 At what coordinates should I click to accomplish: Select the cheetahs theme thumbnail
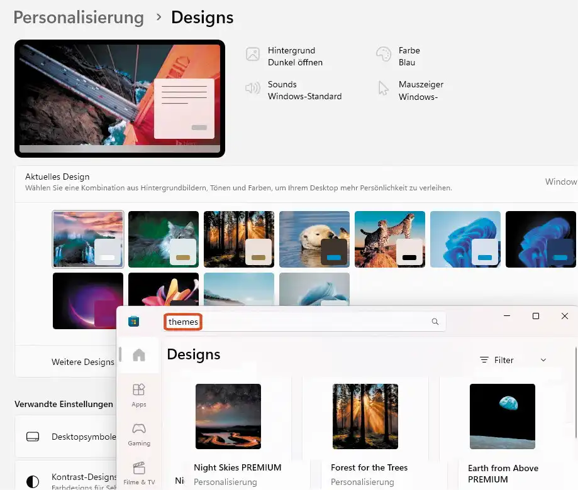click(390, 239)
